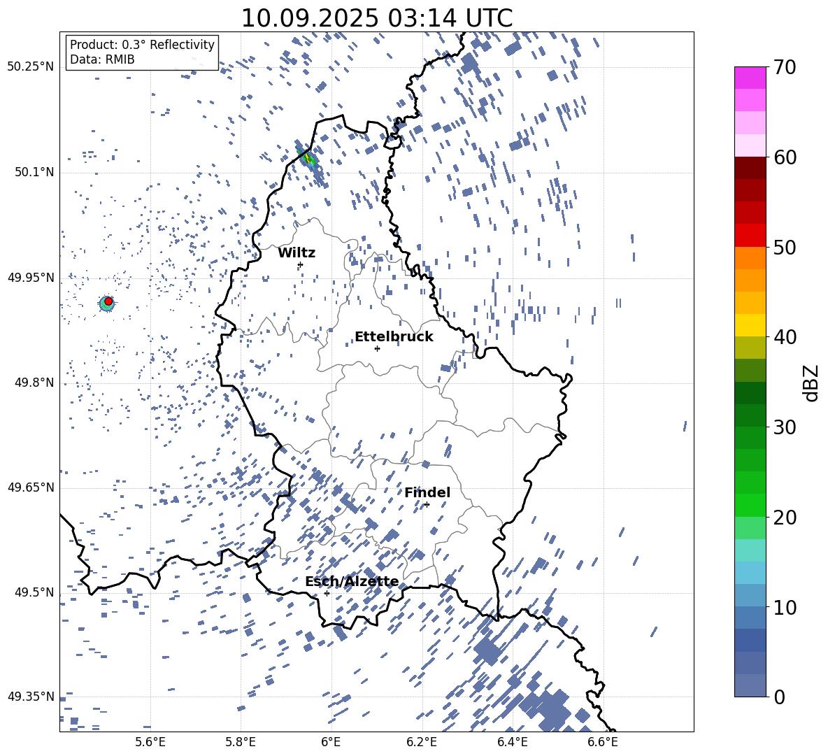
Task: Click the 6.6°E longitude label
Action: (603, 742)
